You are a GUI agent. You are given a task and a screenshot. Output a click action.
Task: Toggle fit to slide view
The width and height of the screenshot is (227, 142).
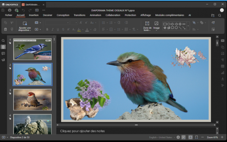point(190,137)
